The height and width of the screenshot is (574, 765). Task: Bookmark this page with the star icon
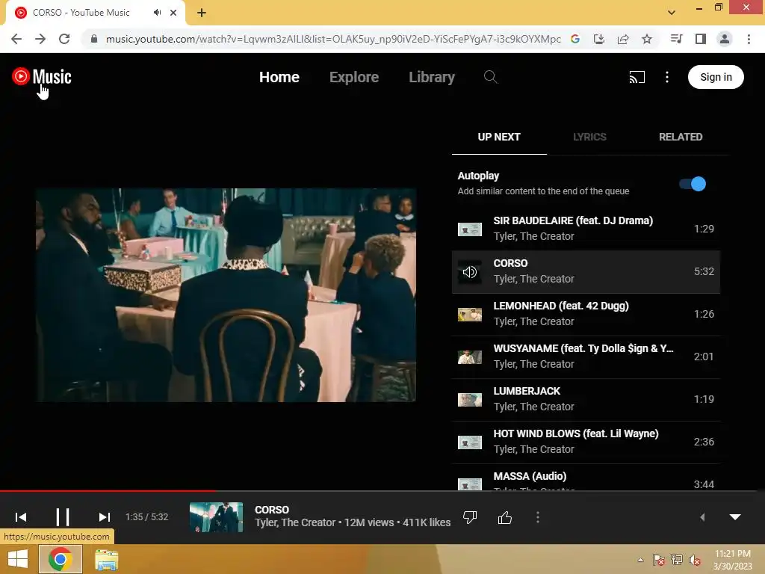point(647,39)
